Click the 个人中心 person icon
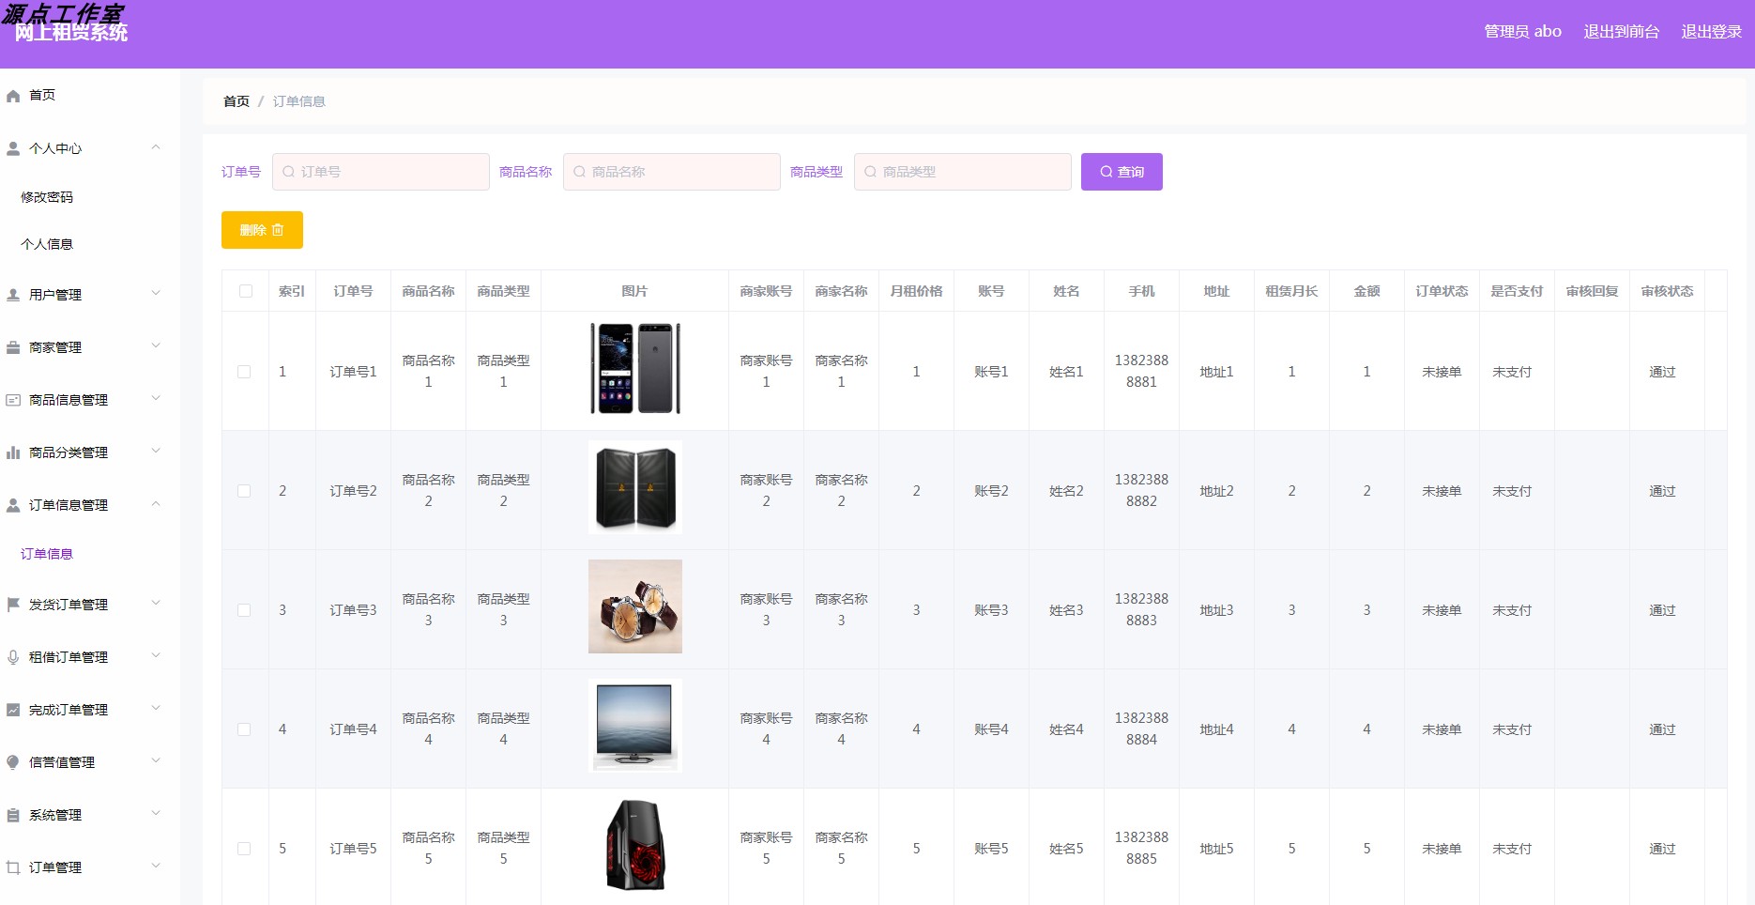1755x905 pixels. 13,147
